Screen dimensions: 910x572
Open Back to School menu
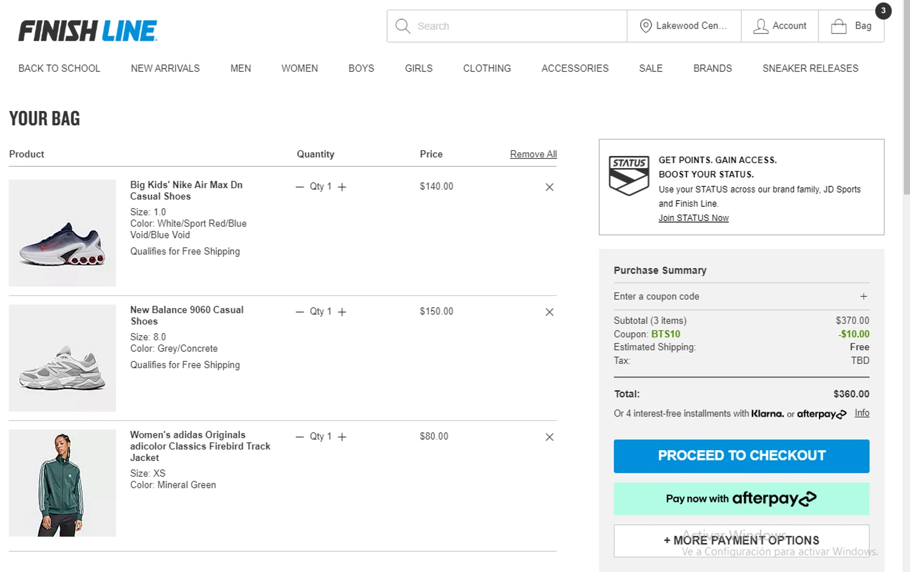coord(59,69)
